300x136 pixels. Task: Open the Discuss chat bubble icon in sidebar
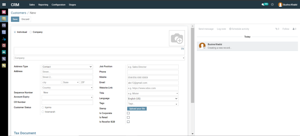click(4, 12)
